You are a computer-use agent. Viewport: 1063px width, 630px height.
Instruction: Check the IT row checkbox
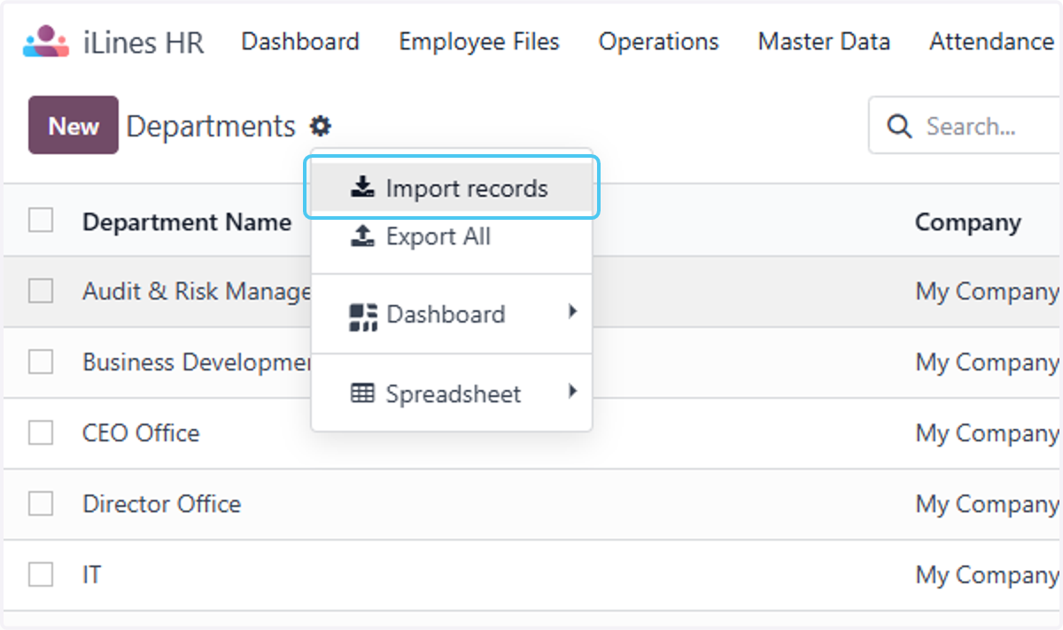pos(41,574)
